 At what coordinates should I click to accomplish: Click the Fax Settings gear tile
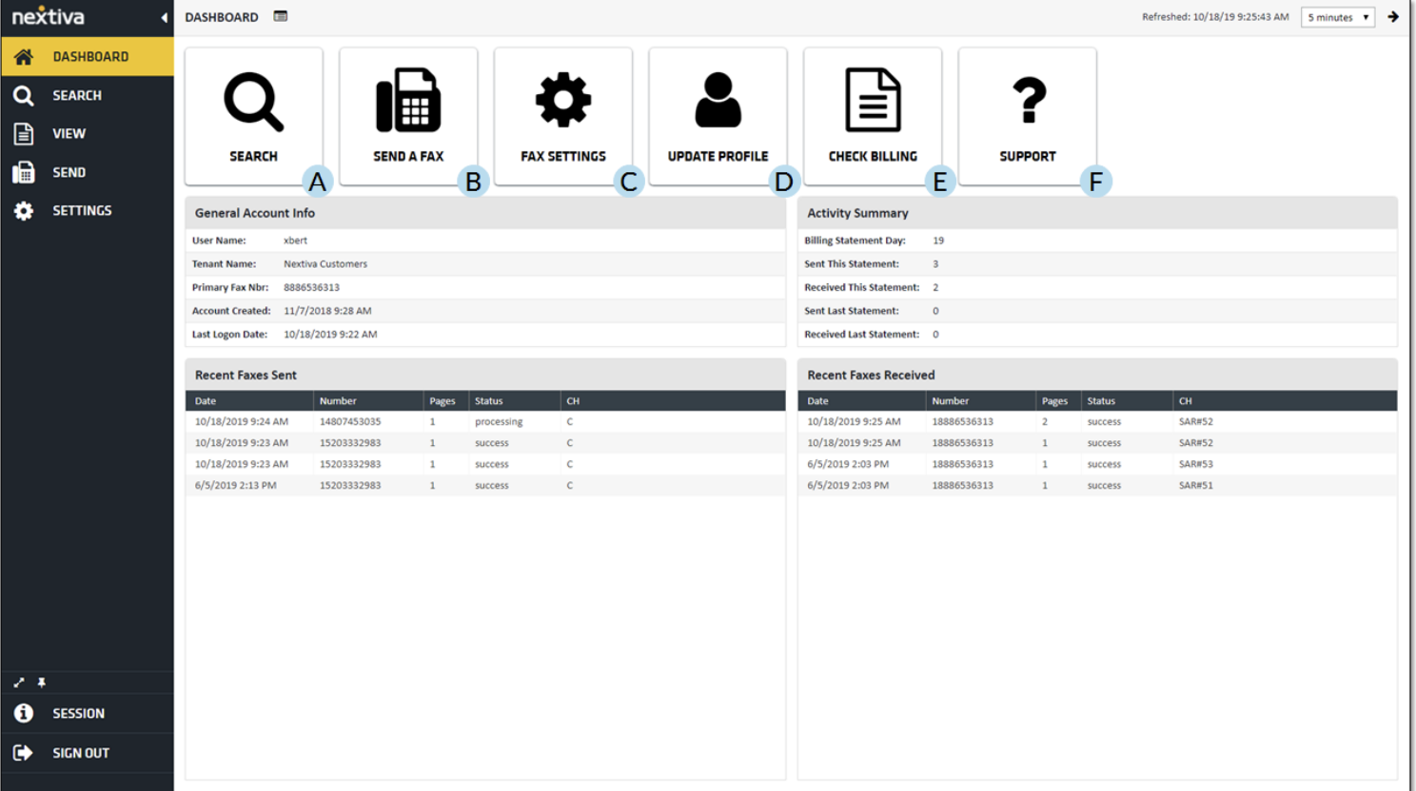coord(562,116)
